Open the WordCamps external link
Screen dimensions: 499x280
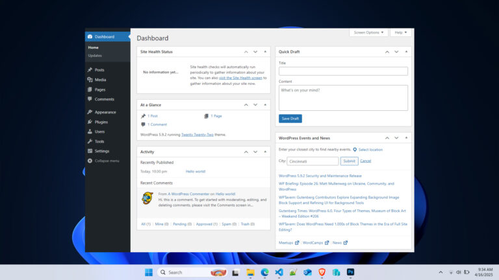(316, 243)
